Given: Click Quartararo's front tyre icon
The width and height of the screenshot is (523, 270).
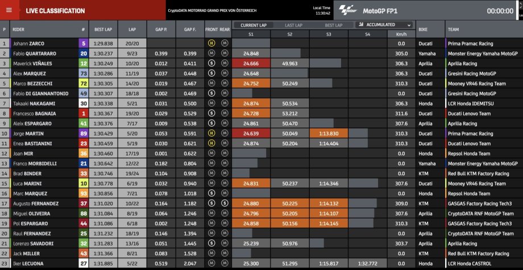Looking at the screenshot, I should tap(211, 53).
